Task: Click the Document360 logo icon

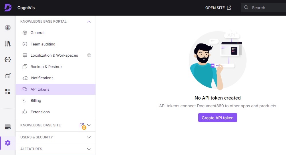Action: pyautogui.click(x=8, y=8)
